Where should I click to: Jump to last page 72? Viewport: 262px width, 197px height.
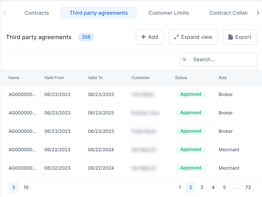248,188
